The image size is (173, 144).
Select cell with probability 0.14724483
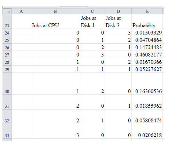(x=147, y=47)
